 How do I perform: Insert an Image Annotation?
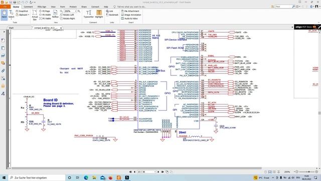(x=131, y=15)
